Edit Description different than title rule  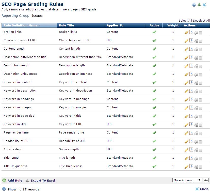point(186,58)
